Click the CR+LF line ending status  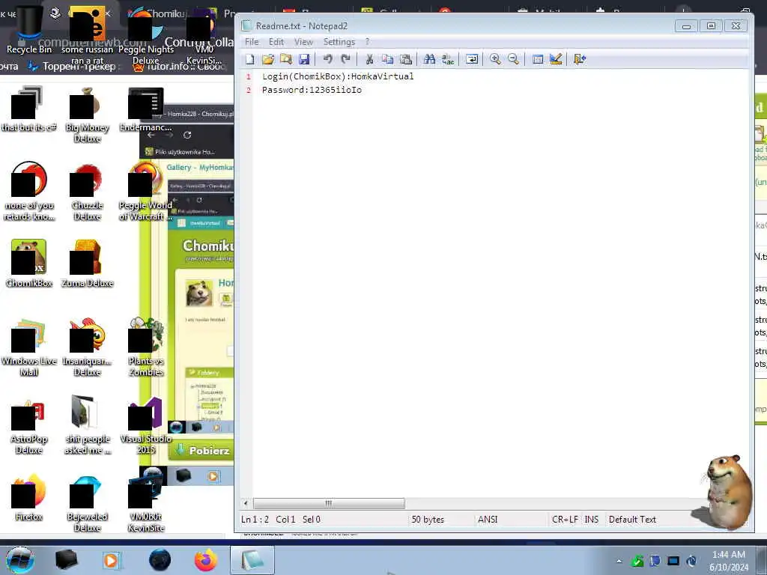[x=565, y=520]
